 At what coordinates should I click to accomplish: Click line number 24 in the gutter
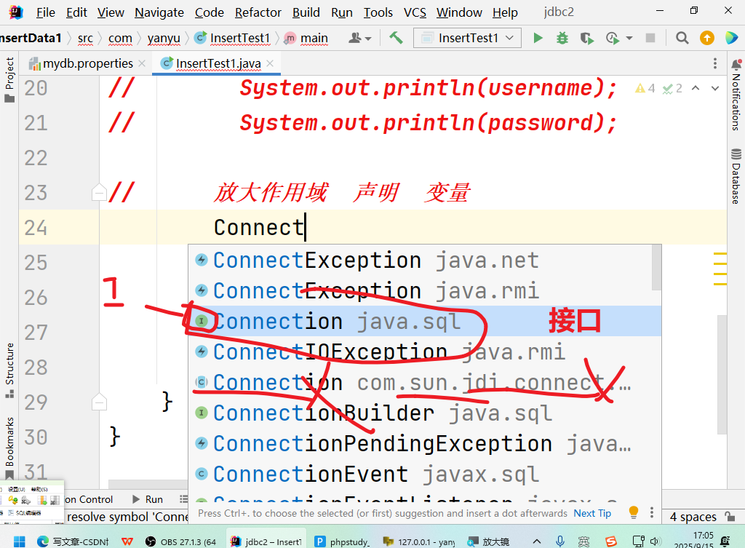pos(36,228)
